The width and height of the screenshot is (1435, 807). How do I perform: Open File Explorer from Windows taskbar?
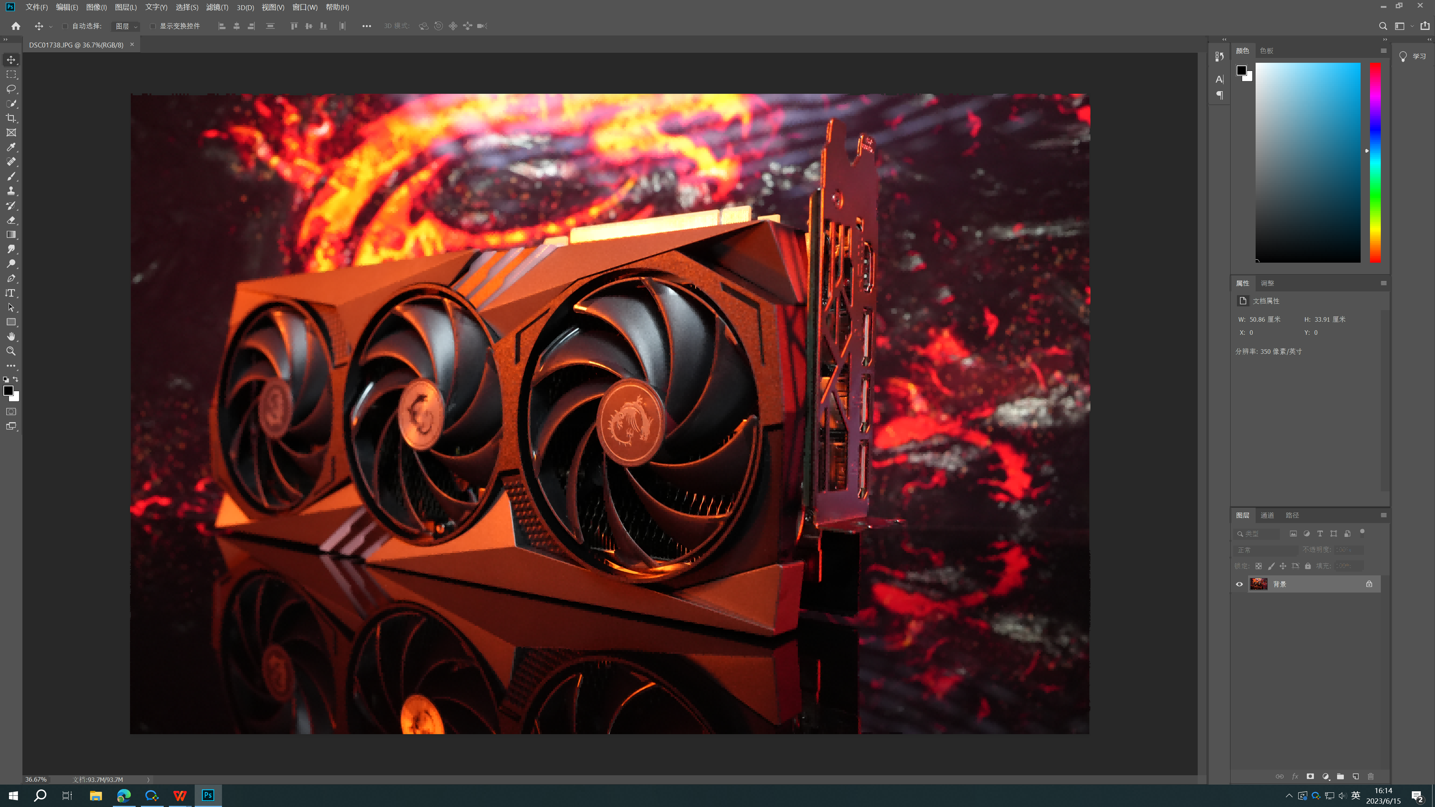point(96,796)
